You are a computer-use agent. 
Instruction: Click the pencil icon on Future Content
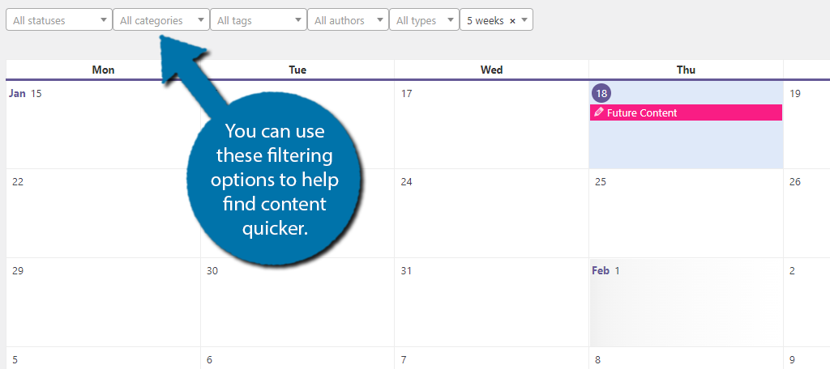(x=599, y=112)
